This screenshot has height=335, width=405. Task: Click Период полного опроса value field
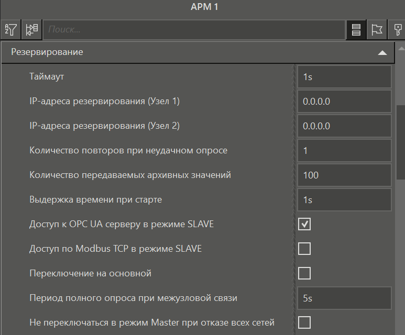coord(344,298)
